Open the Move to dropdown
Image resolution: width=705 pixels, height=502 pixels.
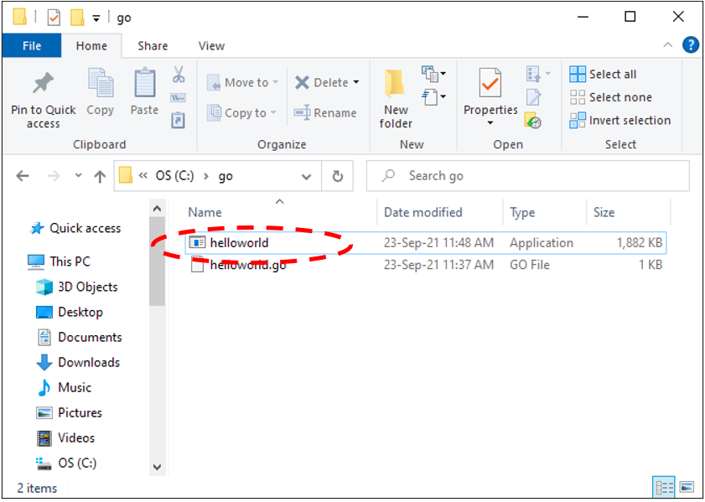tap(245, 82)
